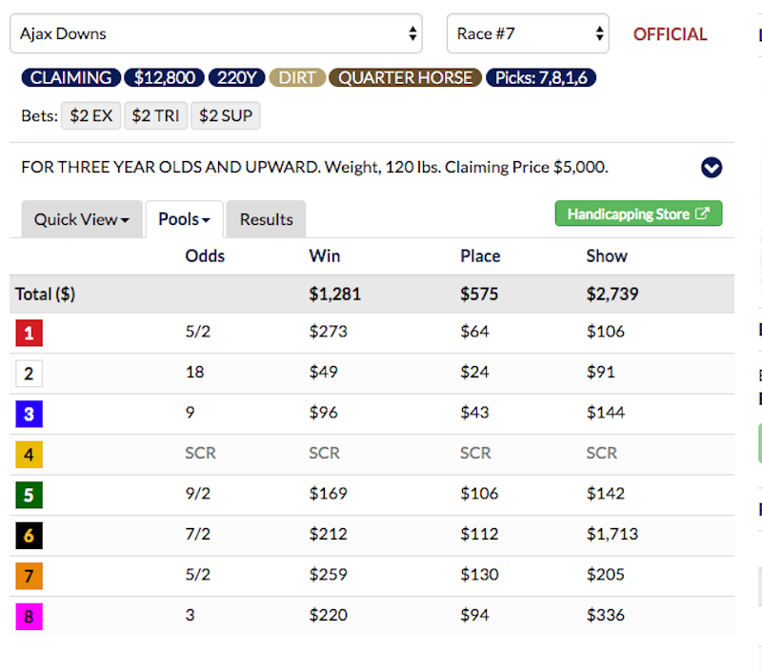Click the QUARTER HORSE breed tag
This screenshot has height=672, width=762.
pos(406,78)
